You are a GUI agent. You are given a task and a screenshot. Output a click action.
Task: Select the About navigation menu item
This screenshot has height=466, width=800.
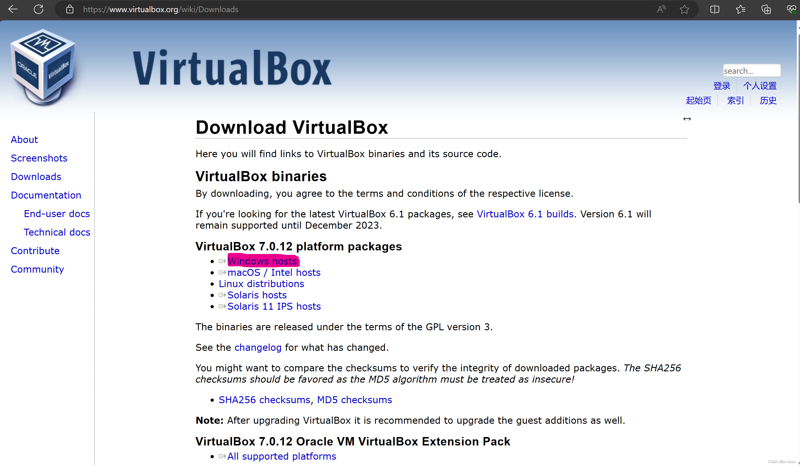click(24, 139)
